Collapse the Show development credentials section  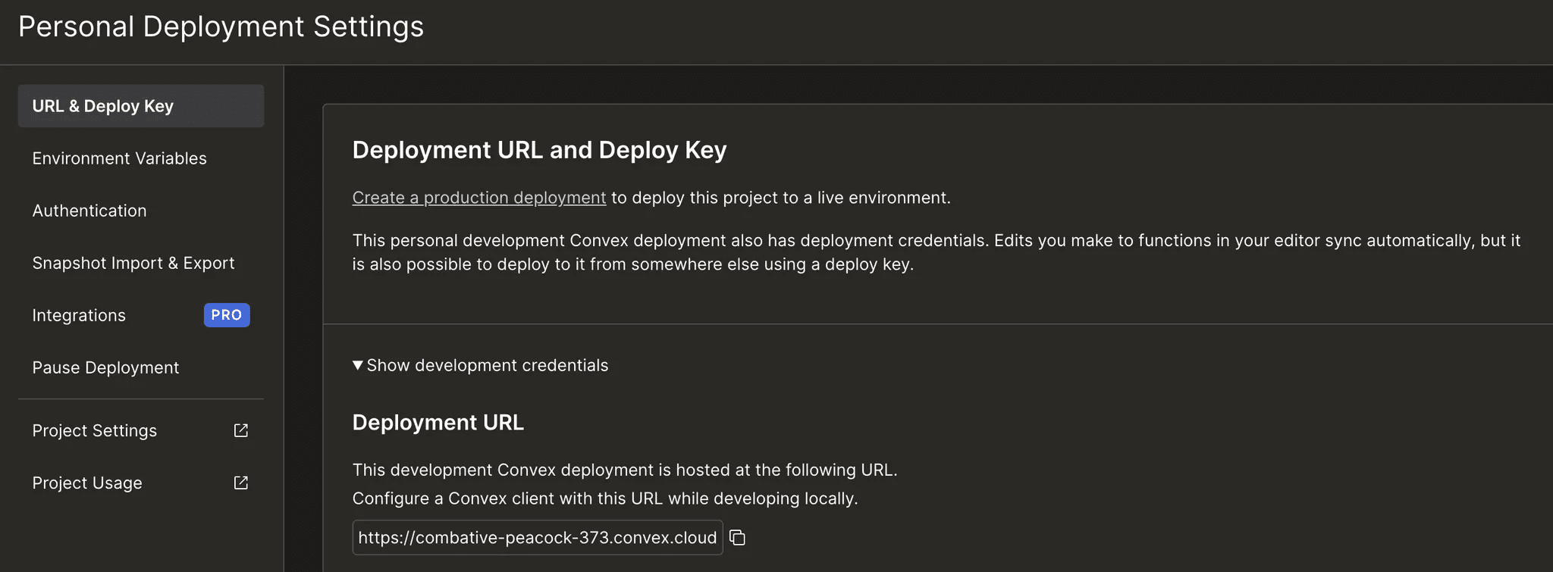pyautogui.click(x=480, y=365)
